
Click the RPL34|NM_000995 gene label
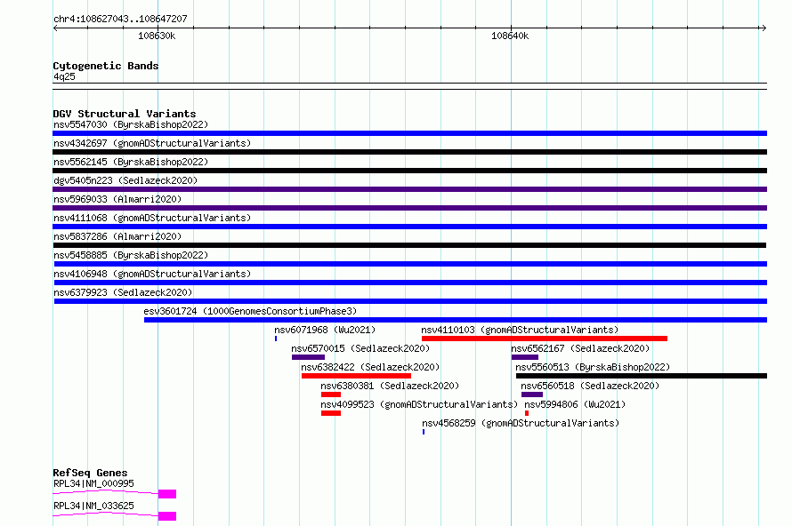tap(93, 483)
